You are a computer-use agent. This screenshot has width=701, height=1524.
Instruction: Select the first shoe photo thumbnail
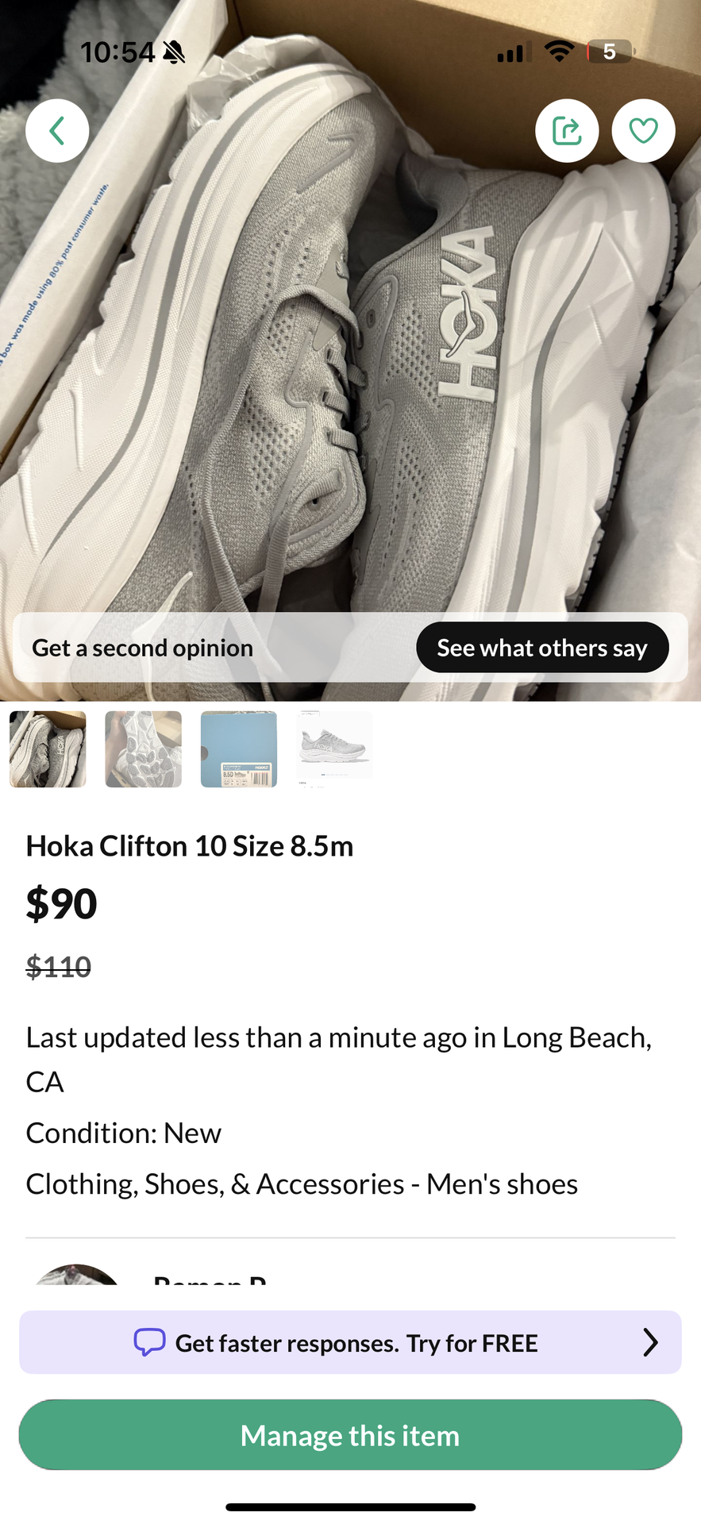48,749
